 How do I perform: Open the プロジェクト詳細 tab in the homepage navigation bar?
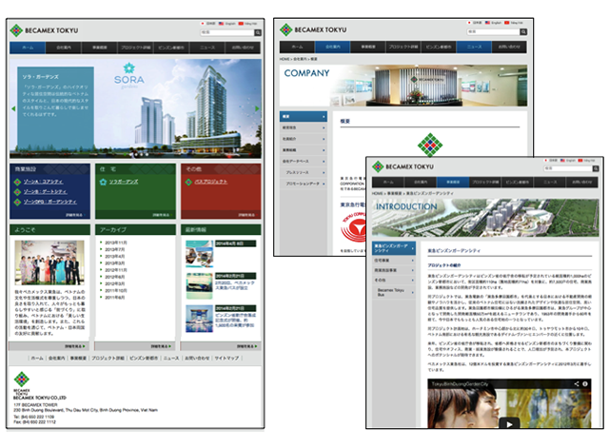[135, 48]
